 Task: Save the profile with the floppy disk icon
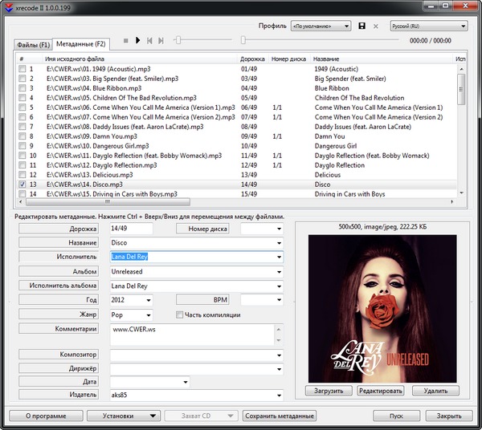(362, 26)
